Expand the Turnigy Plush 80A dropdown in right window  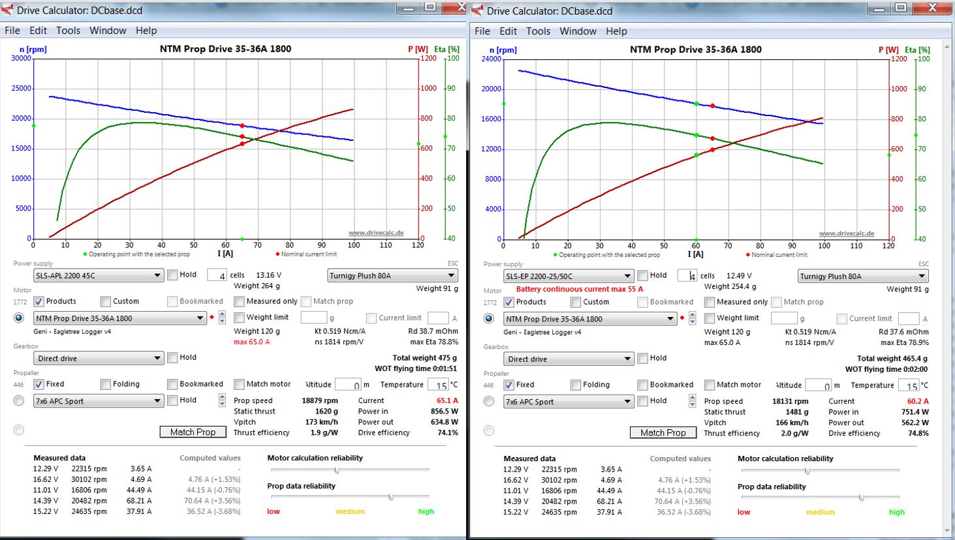click(x=862, y=276)
